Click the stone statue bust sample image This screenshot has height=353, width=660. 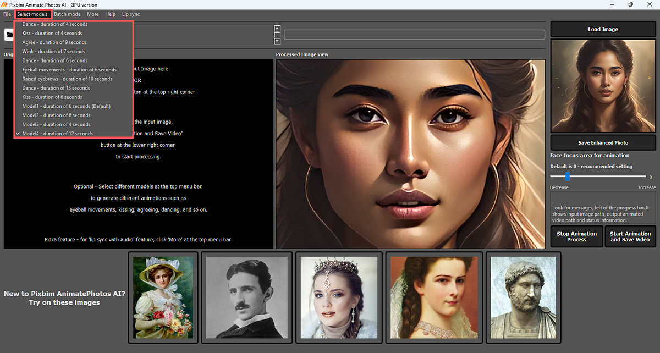[x=523, y=297]
